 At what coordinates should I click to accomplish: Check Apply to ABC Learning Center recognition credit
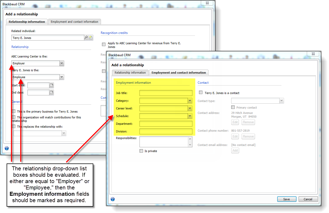[x=104, y=45]
